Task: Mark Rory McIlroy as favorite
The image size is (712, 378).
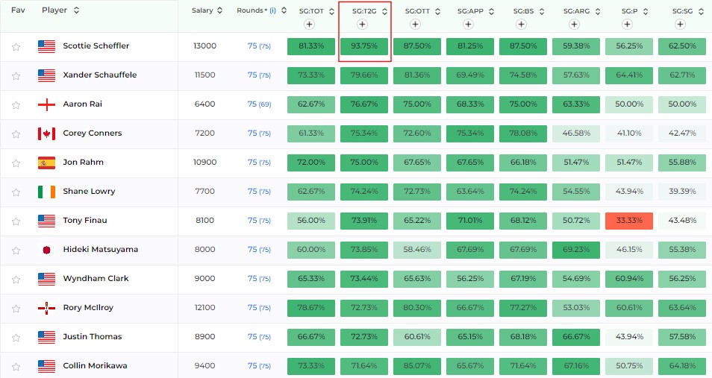Action: (16, 308)
